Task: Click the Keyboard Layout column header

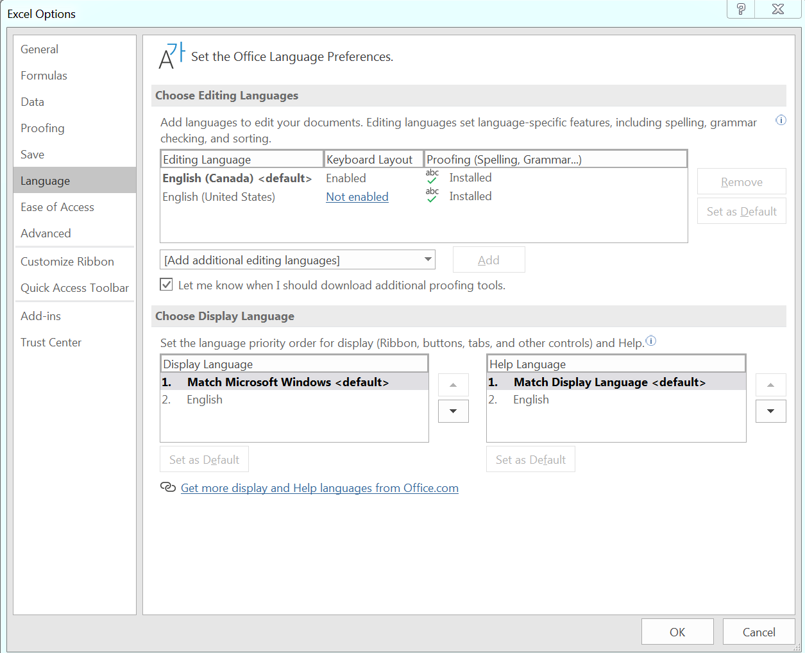Action: tap(374, 159)
